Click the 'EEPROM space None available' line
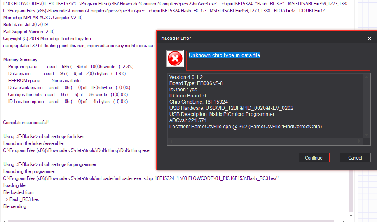Screen dimensions: 377x222 click(x=44, y=81)
